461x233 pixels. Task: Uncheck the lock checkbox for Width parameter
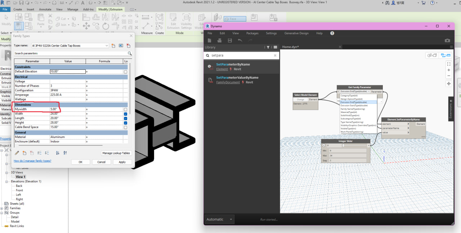coord(125,114)
